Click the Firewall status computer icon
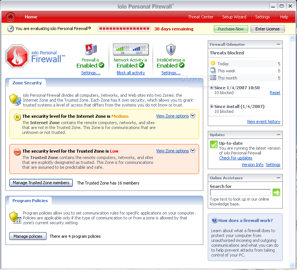 pos(90,49)
